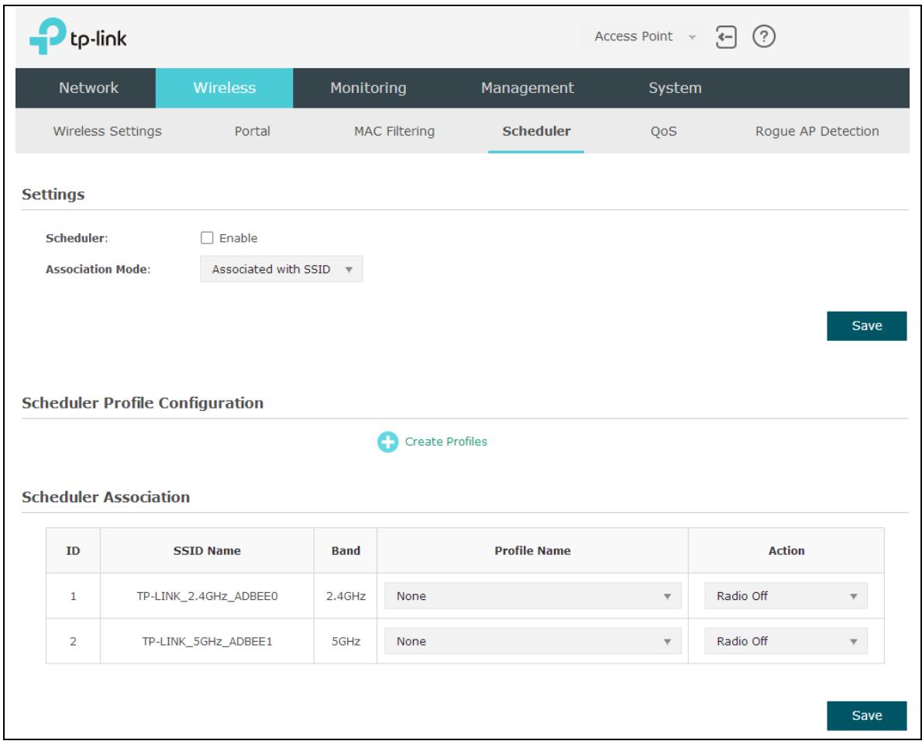922x741 pixels.
Task: Expand the Access Point mode selector
Action: pyautogui.click(x=645, y=36)
